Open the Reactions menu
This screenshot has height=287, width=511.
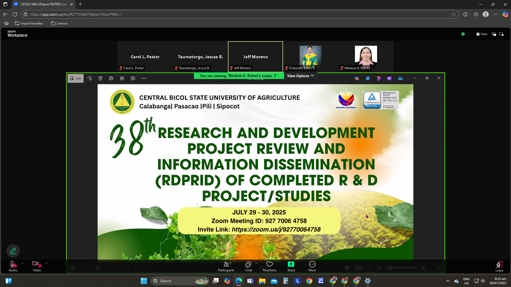pos(269,266)
